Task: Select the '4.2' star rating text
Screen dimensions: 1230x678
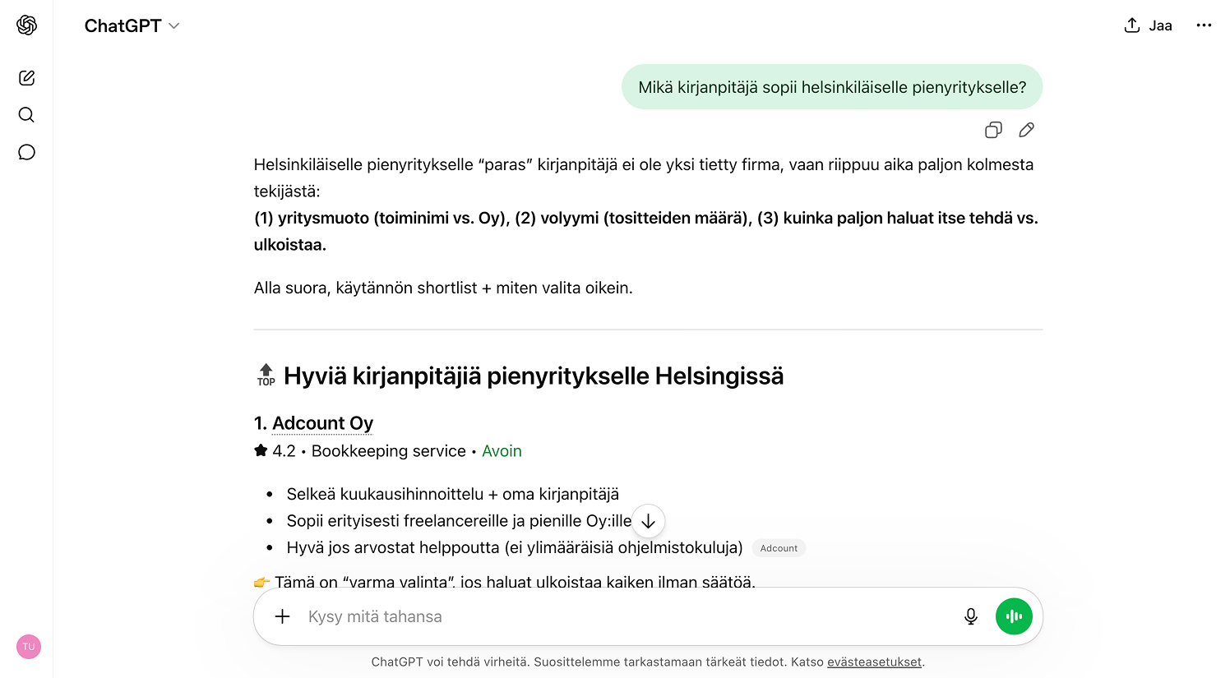Action: [x=284, y=451]
